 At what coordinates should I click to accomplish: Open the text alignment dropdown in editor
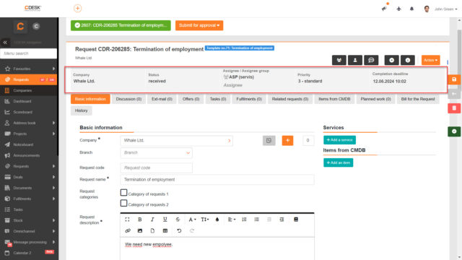(x=232, y=220)
